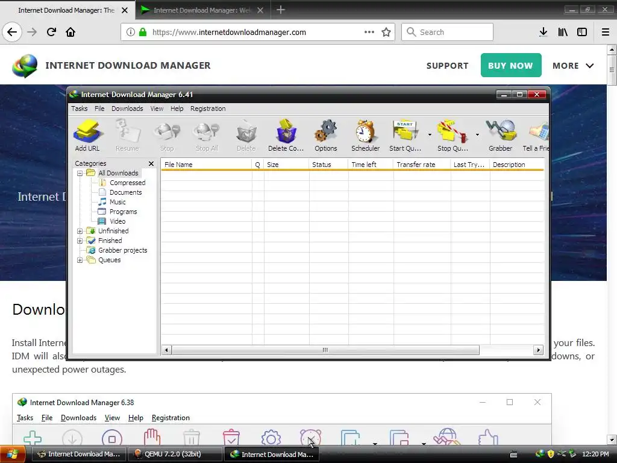This screenshot has width=617, height=463.
Task: Click Tell a Friend toolbar icon
Action: point(536,136)
